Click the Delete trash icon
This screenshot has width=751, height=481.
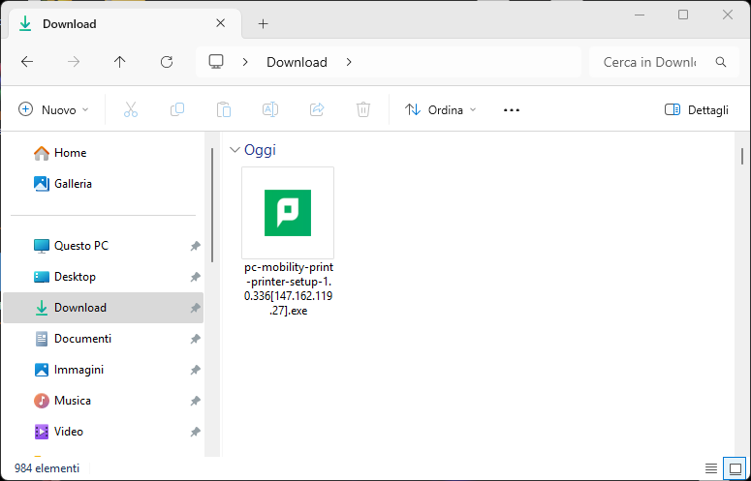point(363,110)
